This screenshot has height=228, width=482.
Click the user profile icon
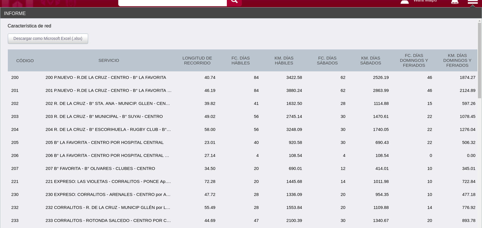pyautogui.click(x=405, y=2)
